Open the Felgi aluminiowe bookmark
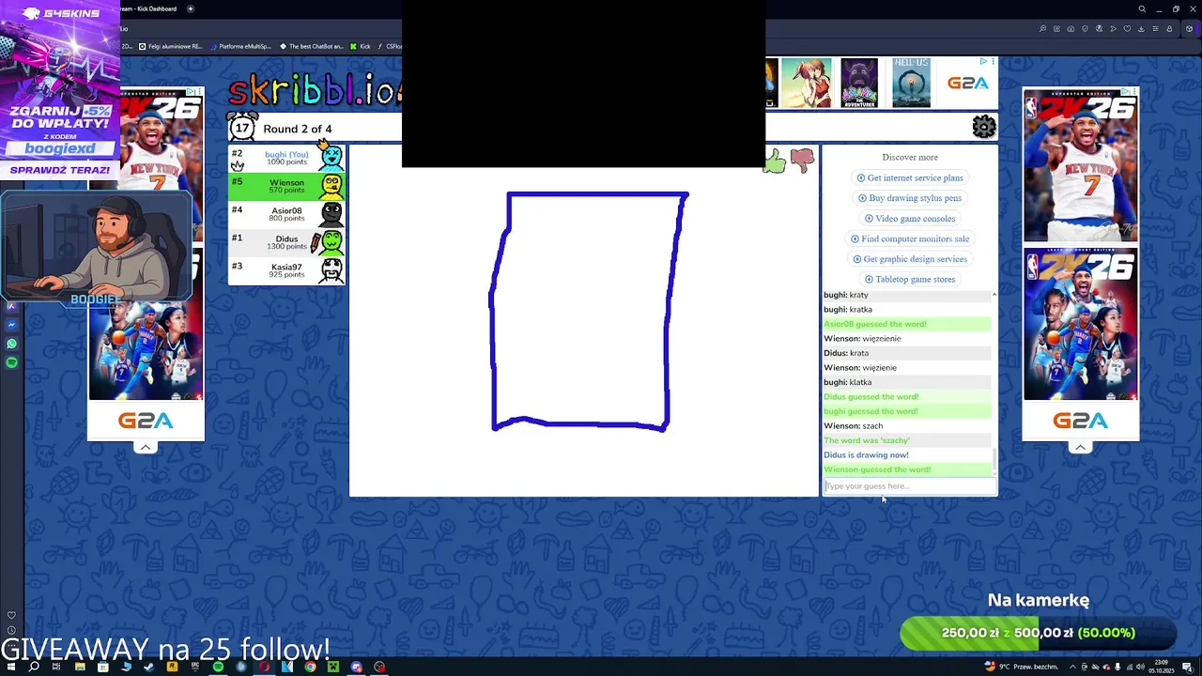 (171, 46)
